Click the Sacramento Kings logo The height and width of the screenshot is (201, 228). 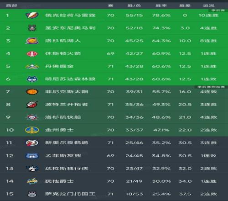coord(32,194)
